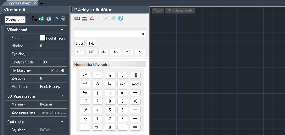Open the Zhora view menu
Screen dimensions: 285x135
click(x=158, y=11)
